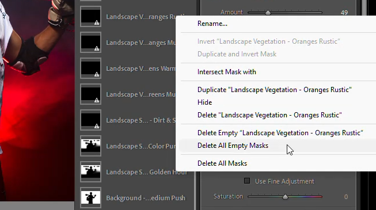Select the Landscape V...ens Warm mask thumbnail
376x210 pixels.
(90, 68)
